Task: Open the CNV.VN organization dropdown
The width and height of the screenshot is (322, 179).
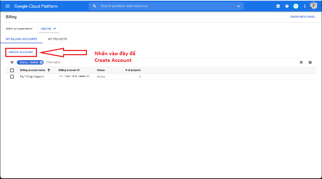Action: point(49,29)
